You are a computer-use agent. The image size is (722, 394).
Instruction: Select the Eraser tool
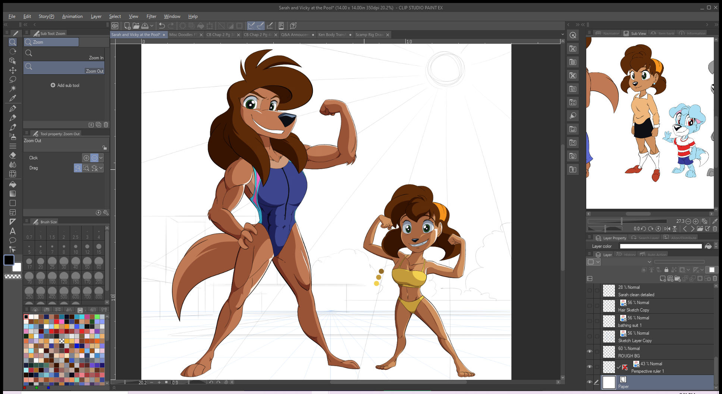click(x=13, y=155)
